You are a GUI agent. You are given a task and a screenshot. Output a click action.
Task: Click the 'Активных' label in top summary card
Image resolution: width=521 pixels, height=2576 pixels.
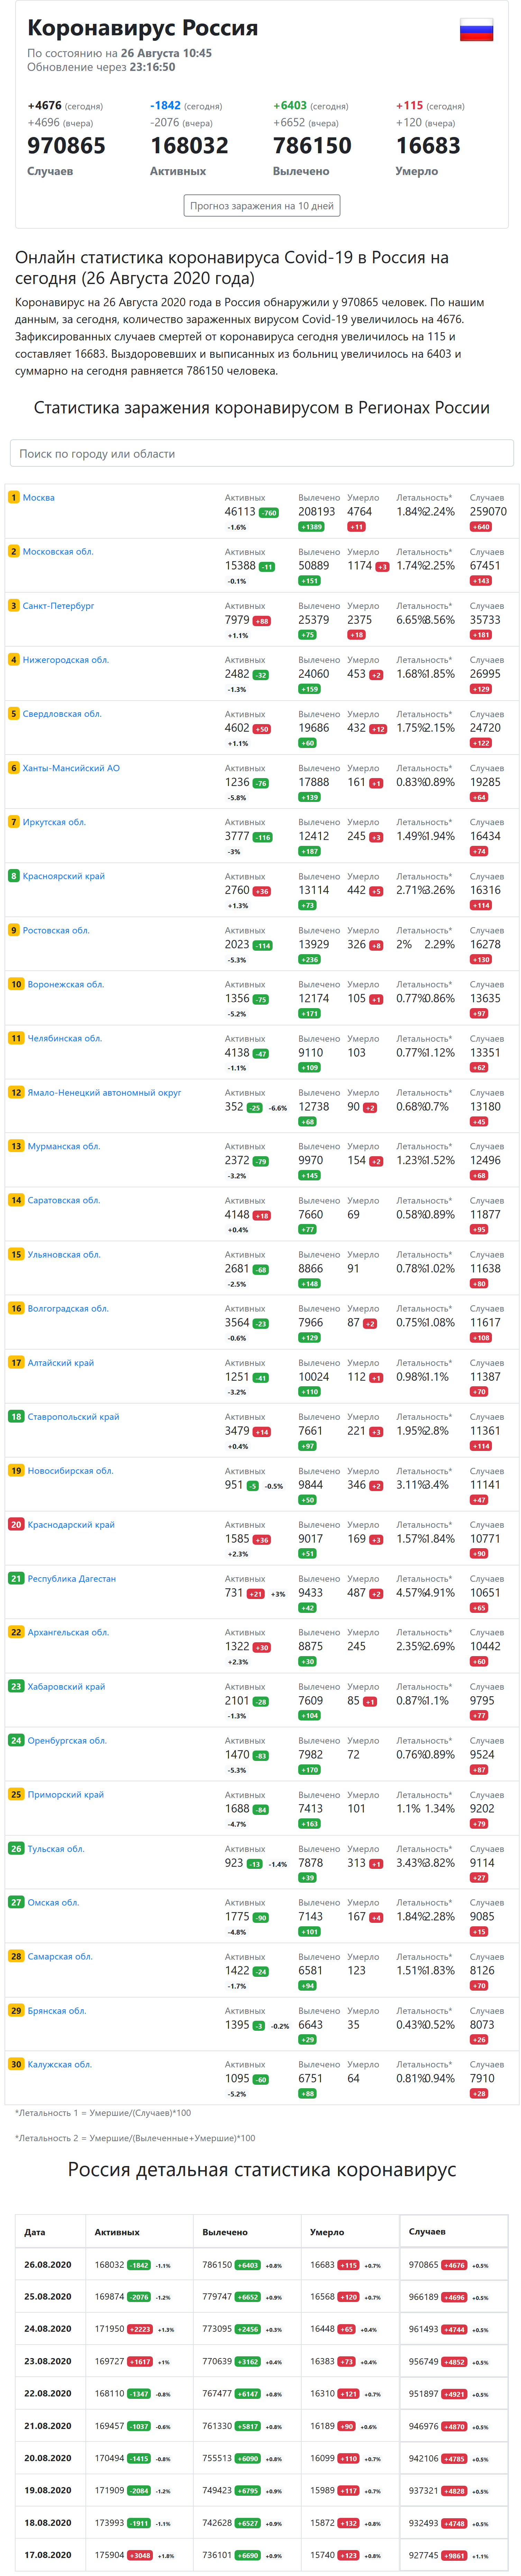tap(178, 171)
